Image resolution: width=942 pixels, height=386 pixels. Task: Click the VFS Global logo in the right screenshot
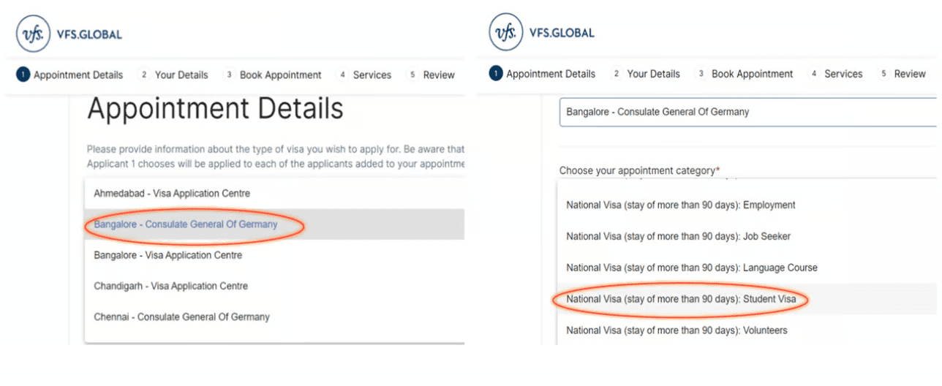click(506, 33)
